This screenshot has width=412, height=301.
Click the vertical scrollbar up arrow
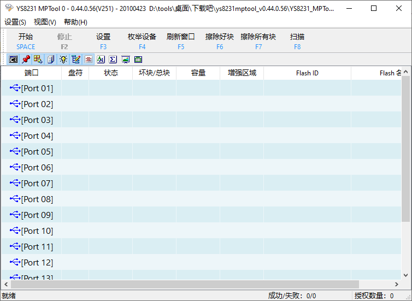click(405, 72)
